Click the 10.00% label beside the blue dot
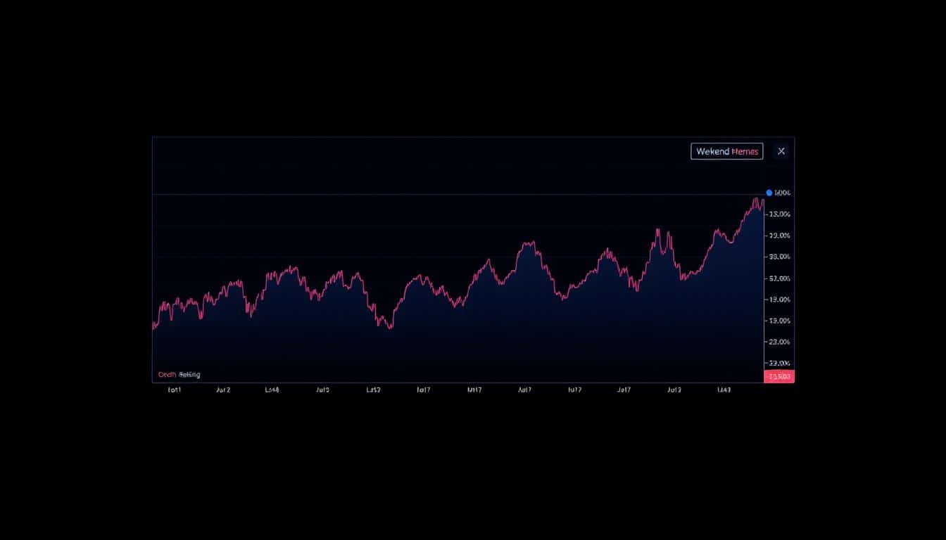946x540 pixels. 782,193
